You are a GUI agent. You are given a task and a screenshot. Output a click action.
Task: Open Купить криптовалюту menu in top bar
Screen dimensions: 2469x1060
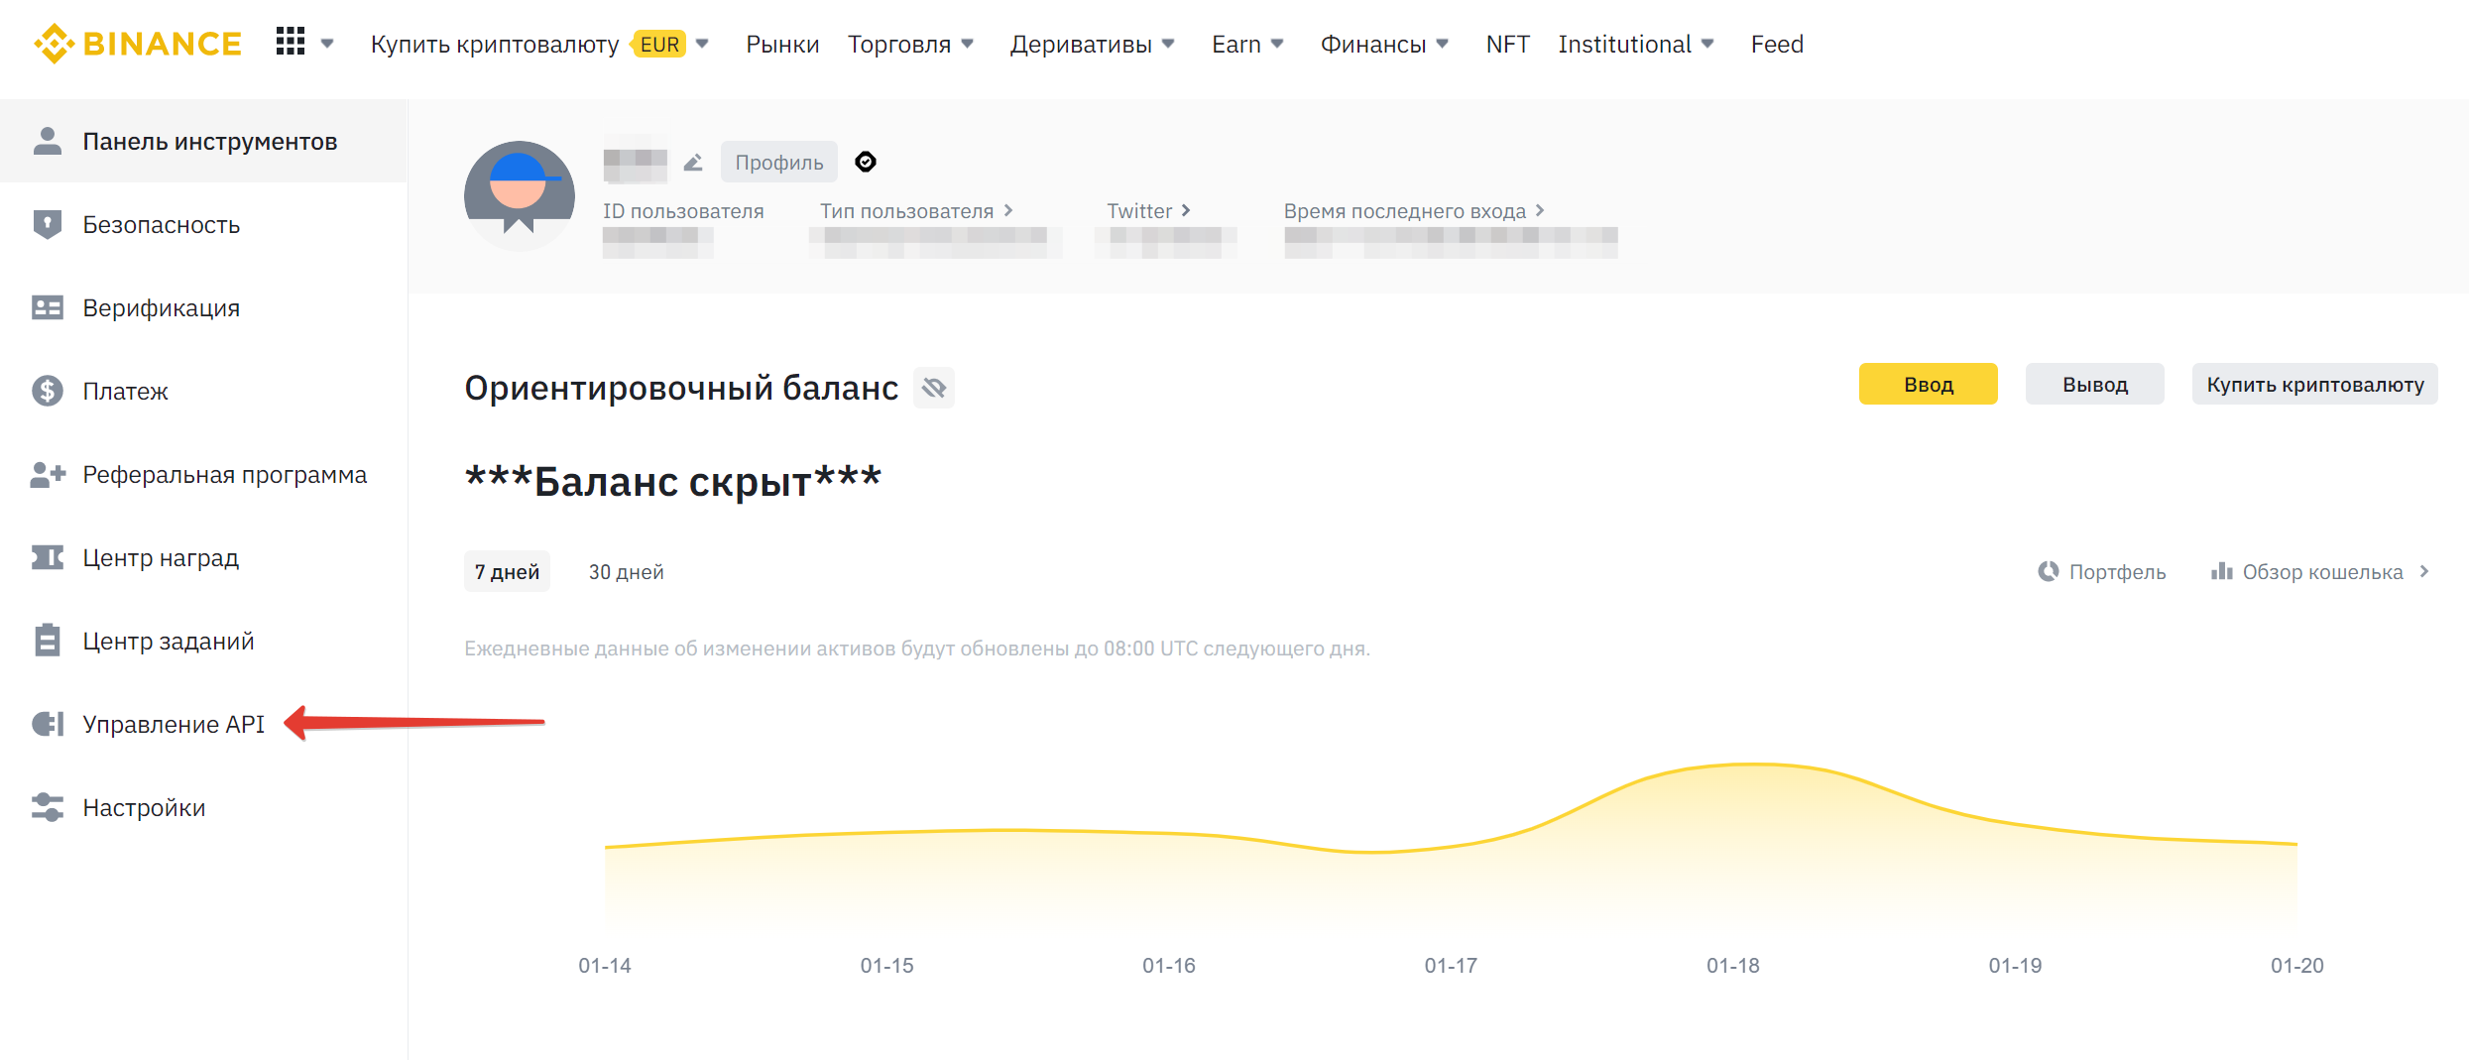(x=494, y=45)
